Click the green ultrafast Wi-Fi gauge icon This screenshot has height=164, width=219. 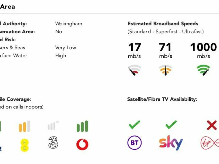point(203,70)
